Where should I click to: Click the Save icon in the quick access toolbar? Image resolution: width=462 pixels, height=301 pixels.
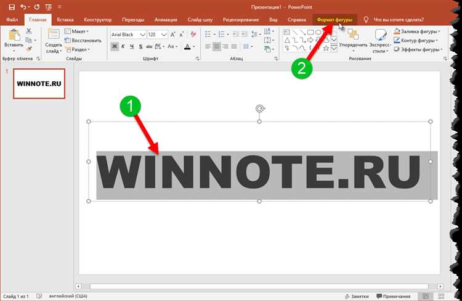tap(12, 7)
